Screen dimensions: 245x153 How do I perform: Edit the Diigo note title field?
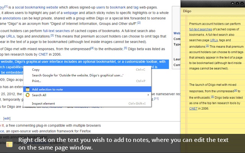pos(212,11)
